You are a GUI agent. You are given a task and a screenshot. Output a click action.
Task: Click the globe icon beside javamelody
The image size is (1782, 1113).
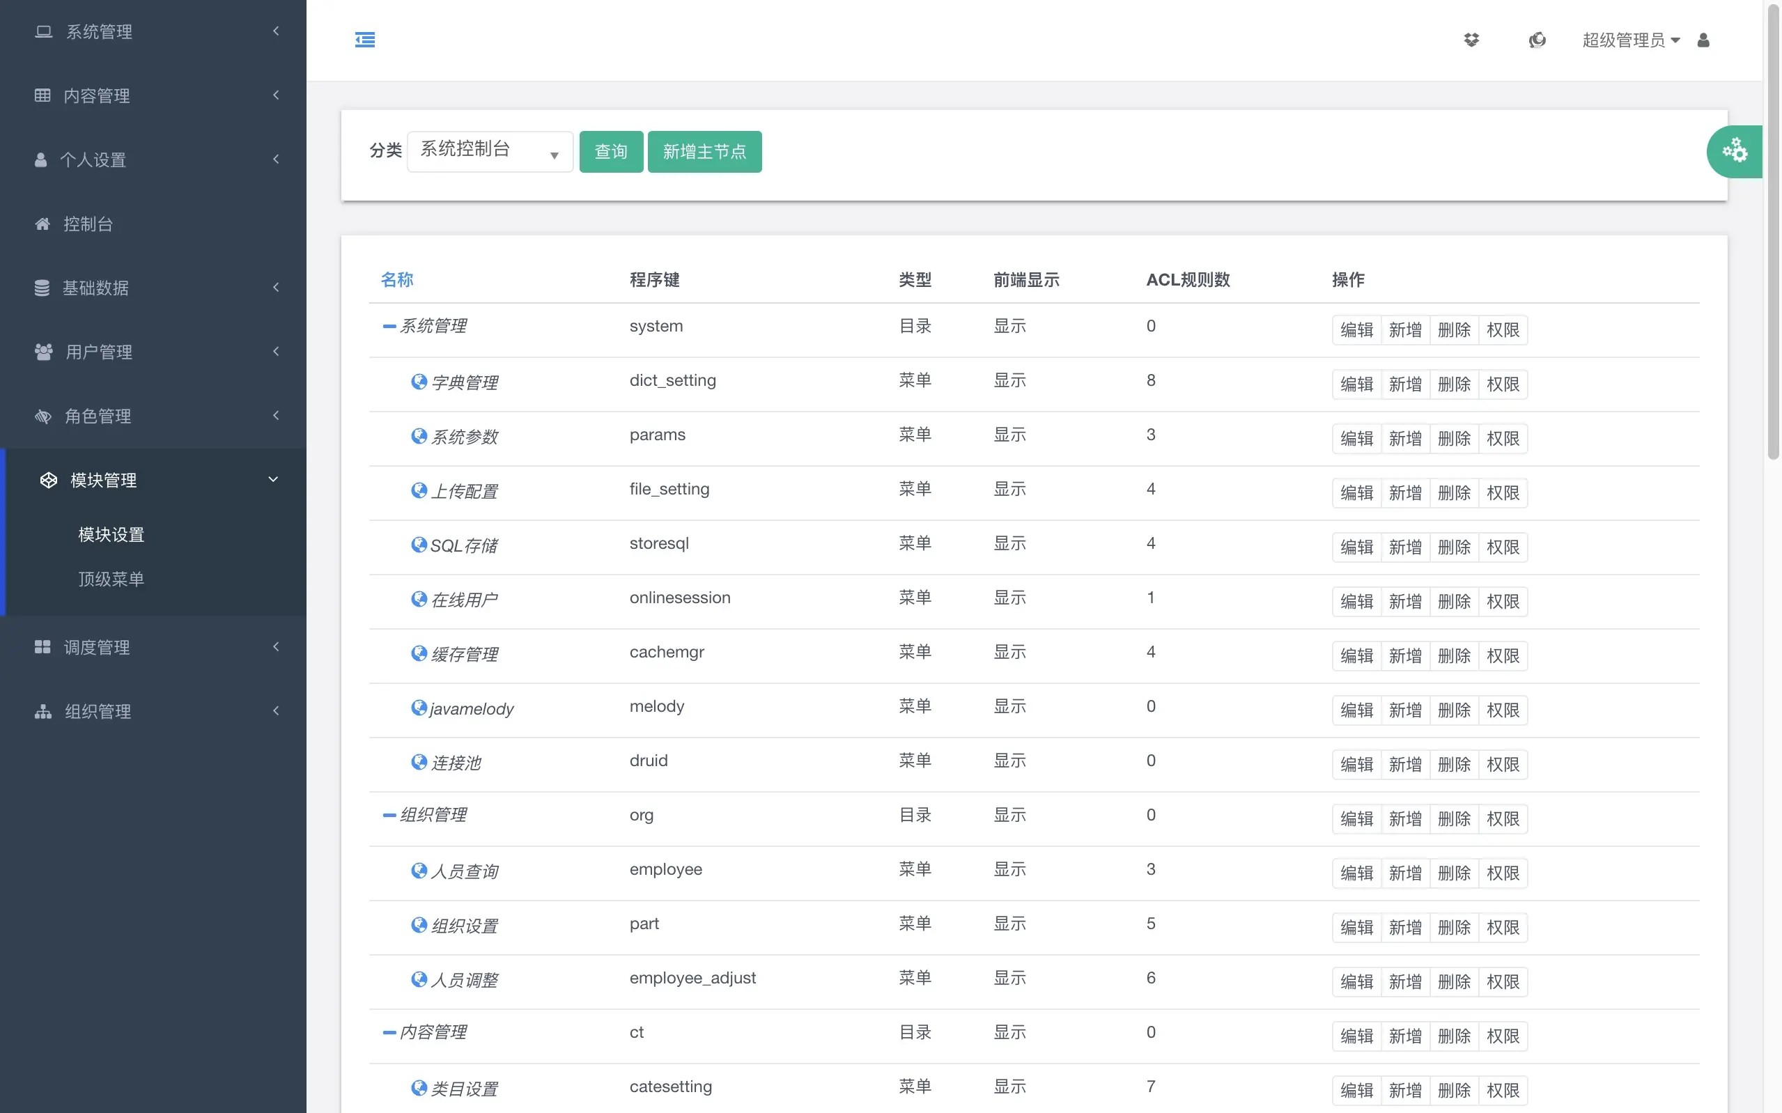click(419, 708)
